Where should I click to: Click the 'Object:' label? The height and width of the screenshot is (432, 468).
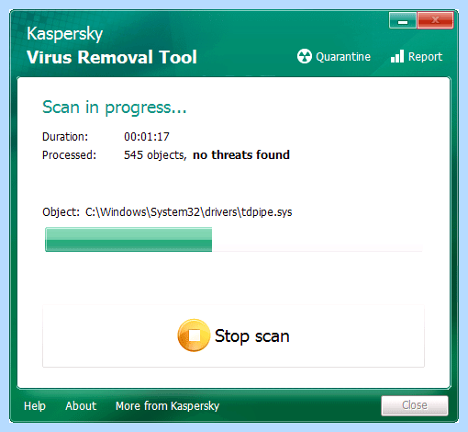tap(61, 212)
